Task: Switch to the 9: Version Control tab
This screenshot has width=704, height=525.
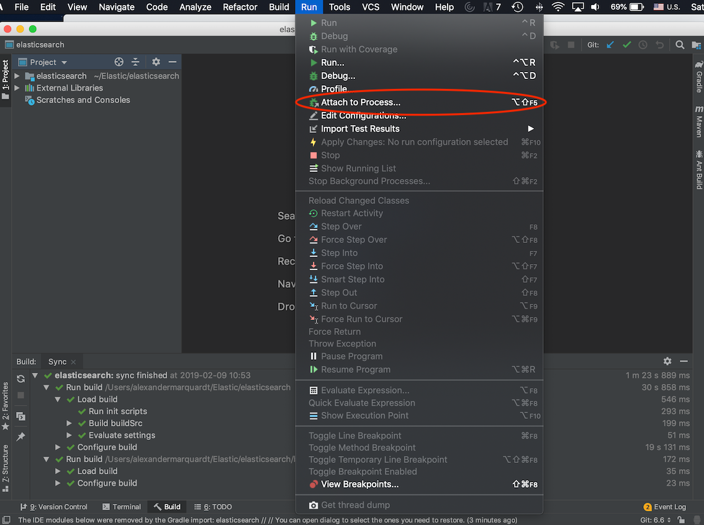Action: coord(53,507)
